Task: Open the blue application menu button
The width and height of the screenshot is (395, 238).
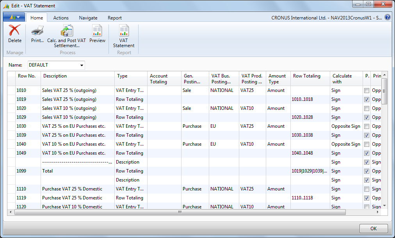Action: 14,18
